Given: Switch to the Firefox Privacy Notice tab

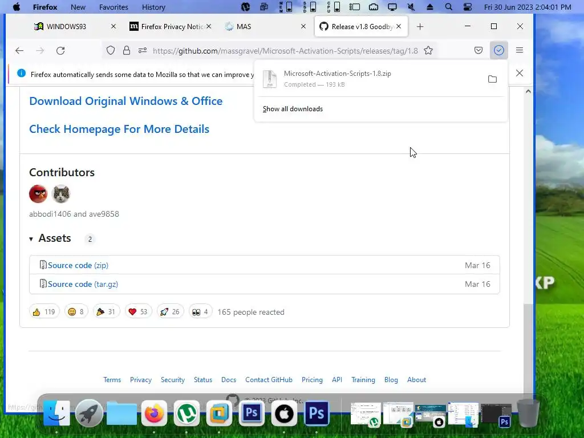Looking at the screenshot, I should click(170, 26).
